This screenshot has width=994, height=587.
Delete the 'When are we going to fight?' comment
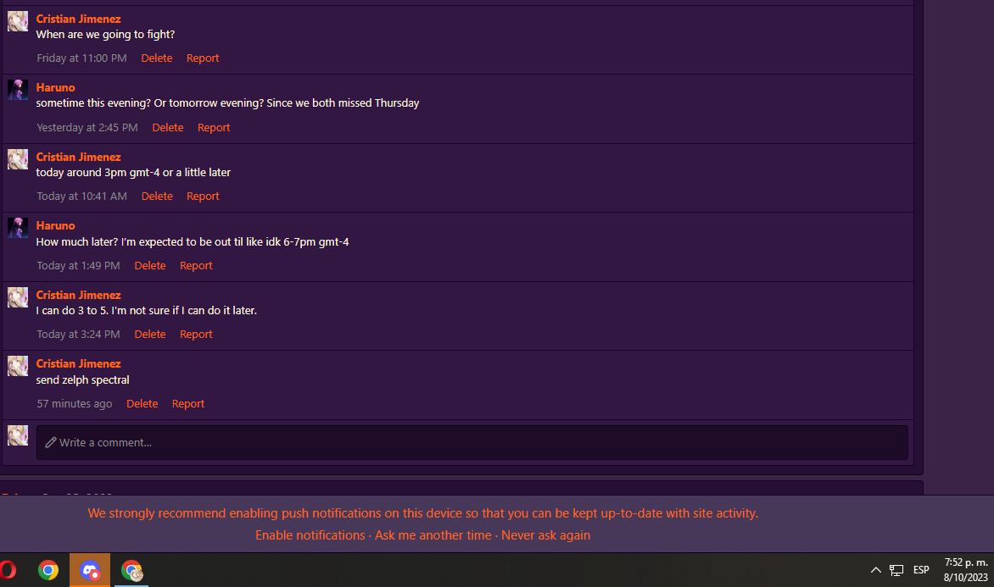click(x=157, y=58)
